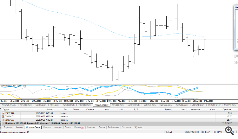The width and height of the screenshot is (238, 139).
Task: Select the История Счета terminal tab
Action: pyautogui.click(x=33, y=127)
